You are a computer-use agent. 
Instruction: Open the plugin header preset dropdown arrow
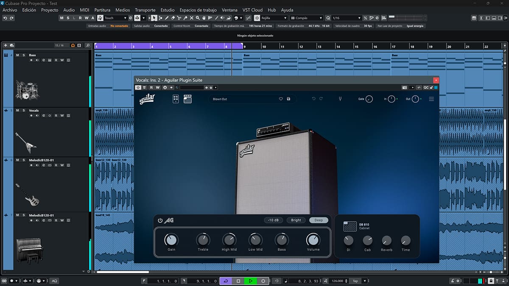[215, 87]
